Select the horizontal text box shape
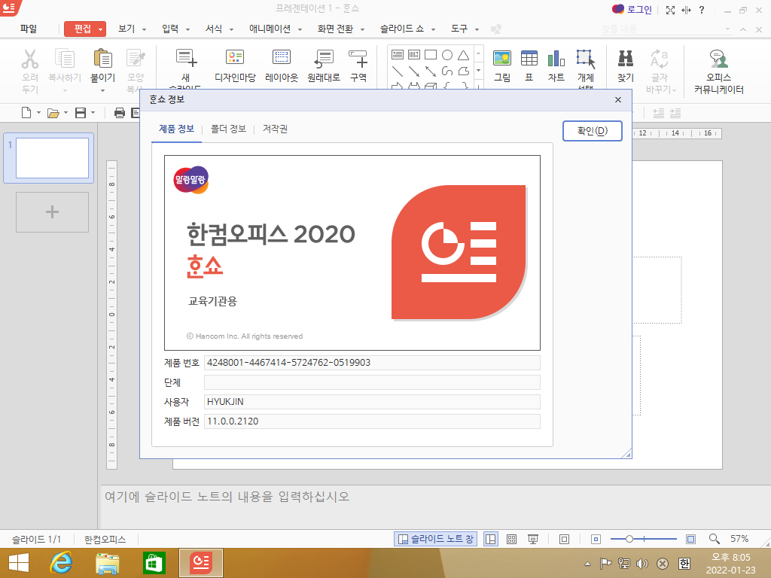 coord(398,54)
